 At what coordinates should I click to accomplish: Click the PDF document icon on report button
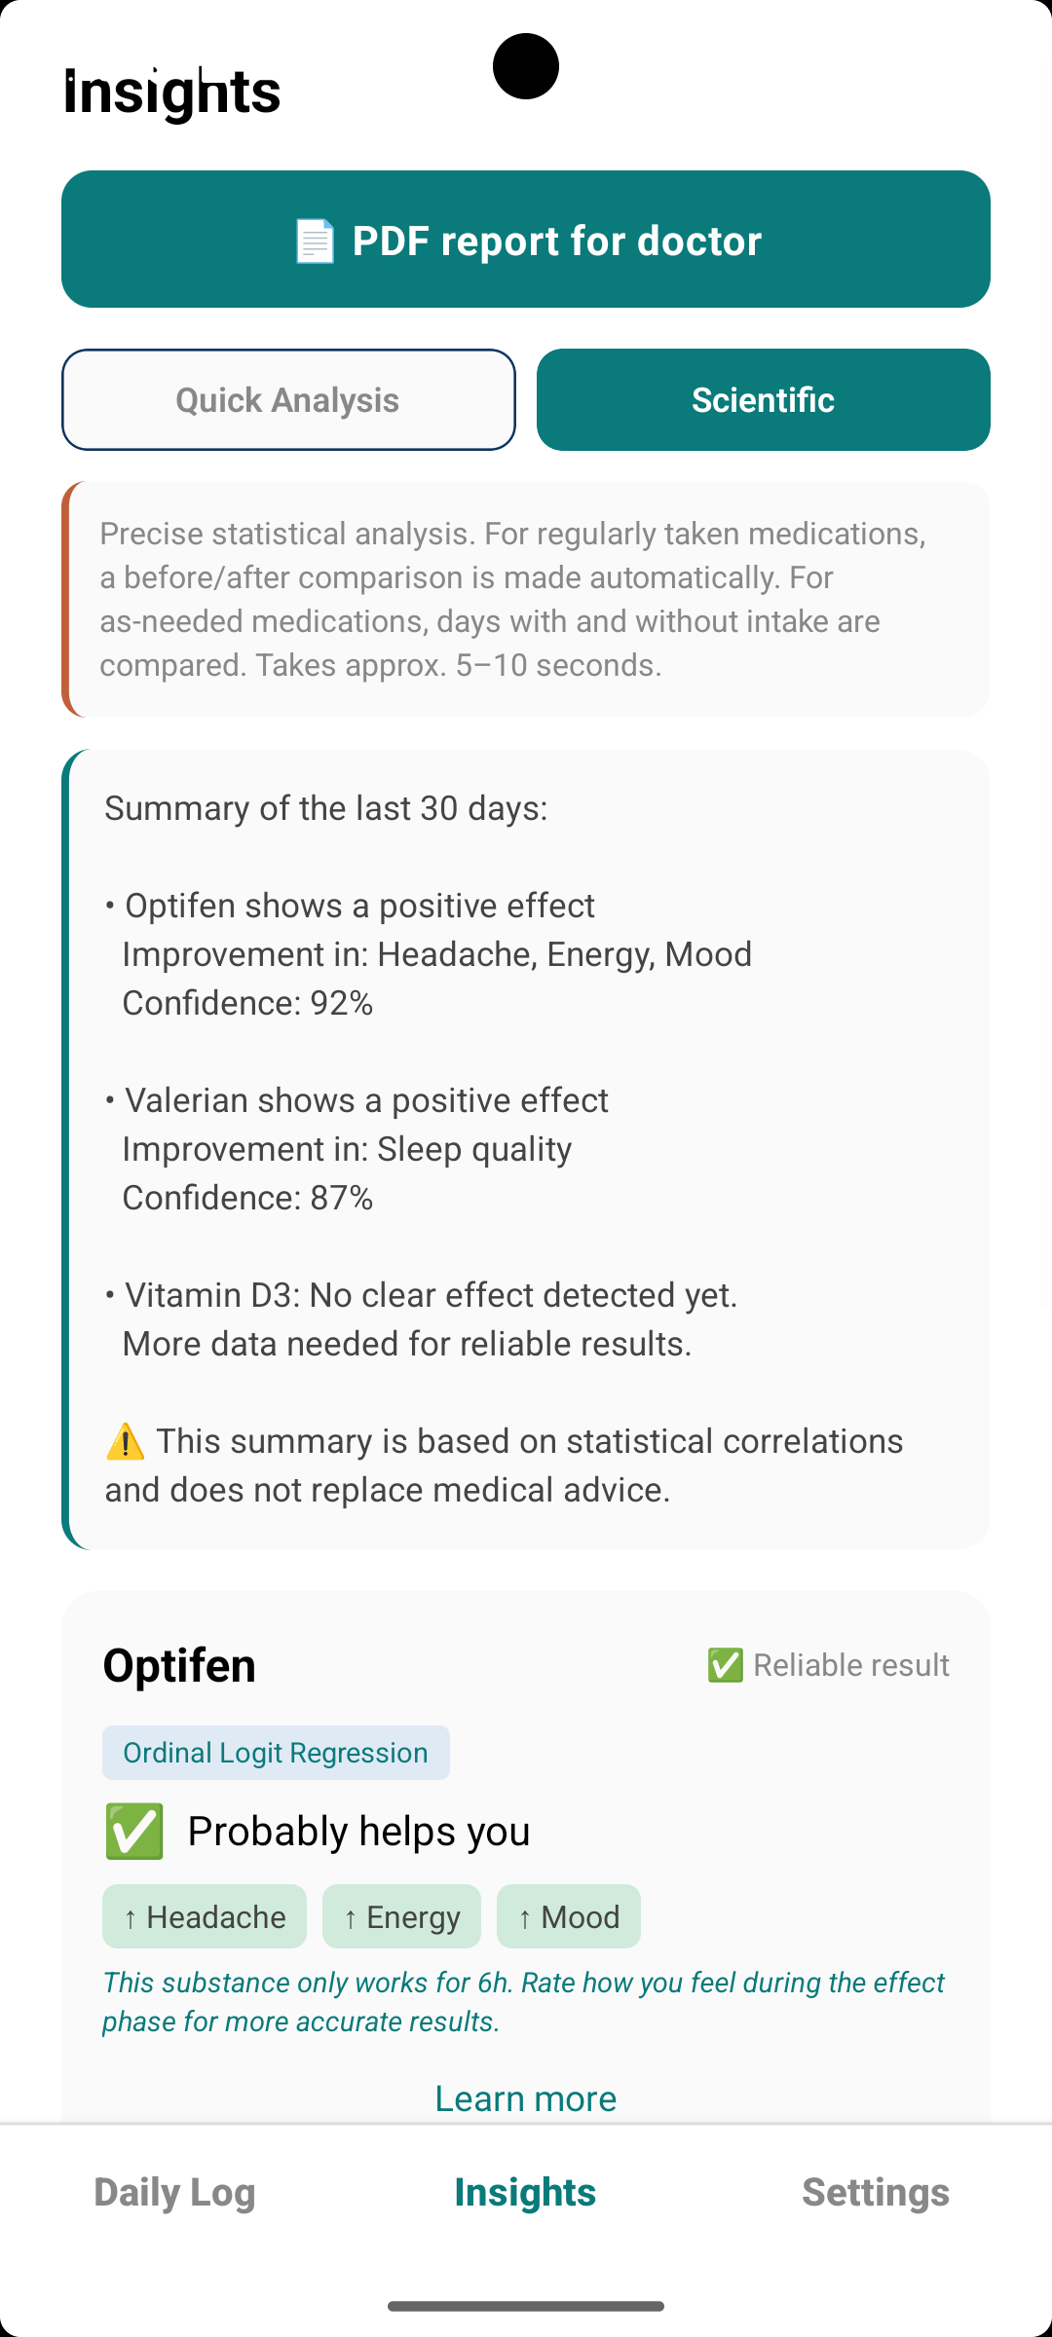(315, 241)
